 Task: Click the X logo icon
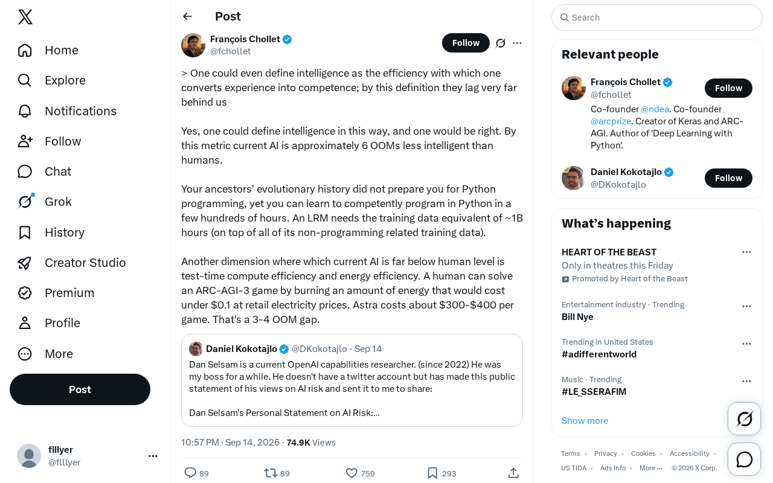click(x=25, y=17)
